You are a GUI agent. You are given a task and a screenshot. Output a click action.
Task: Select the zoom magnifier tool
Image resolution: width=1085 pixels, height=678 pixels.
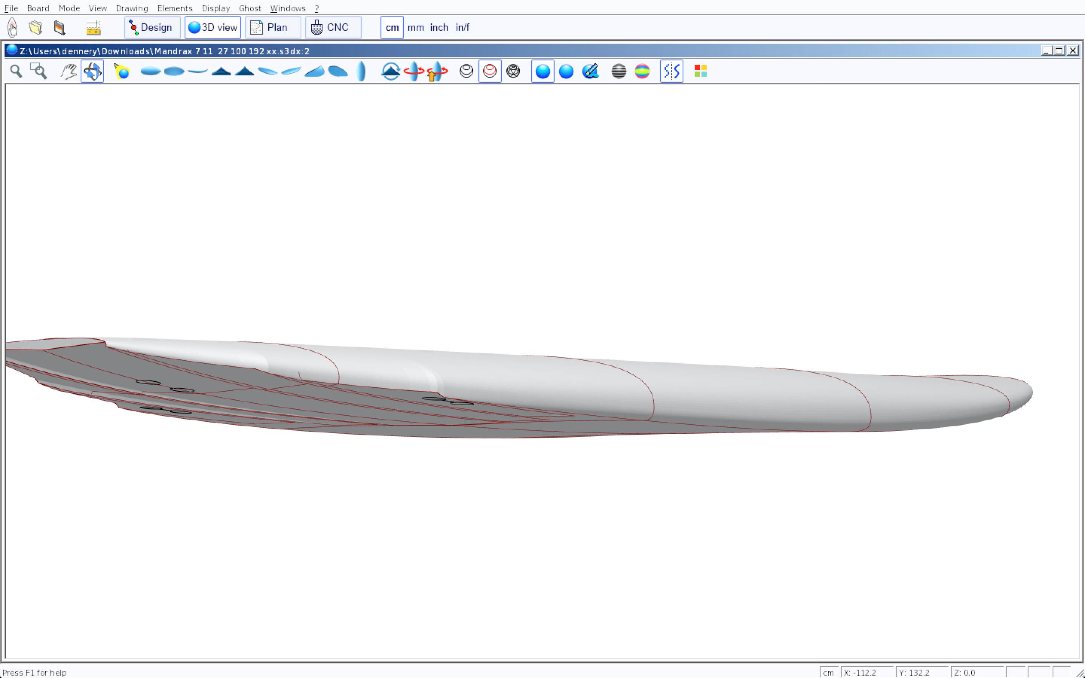pyautogui.click(x=16, y=71)
